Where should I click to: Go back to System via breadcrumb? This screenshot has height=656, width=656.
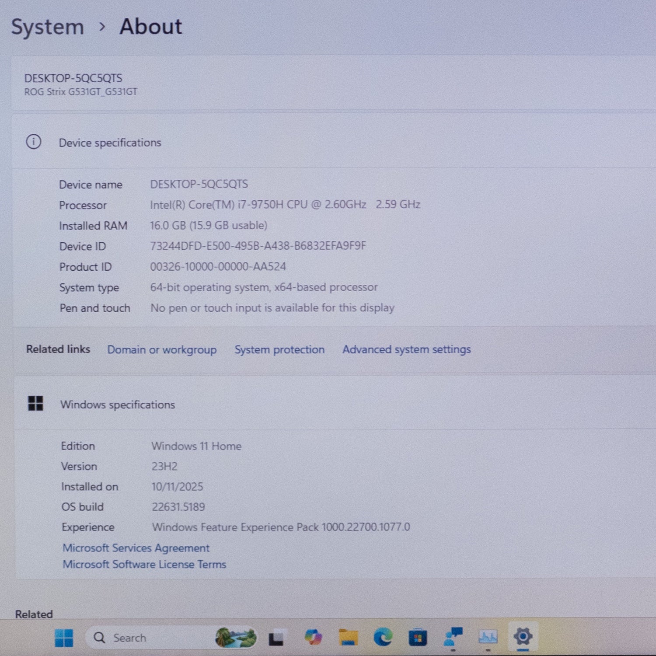(47, 27)
